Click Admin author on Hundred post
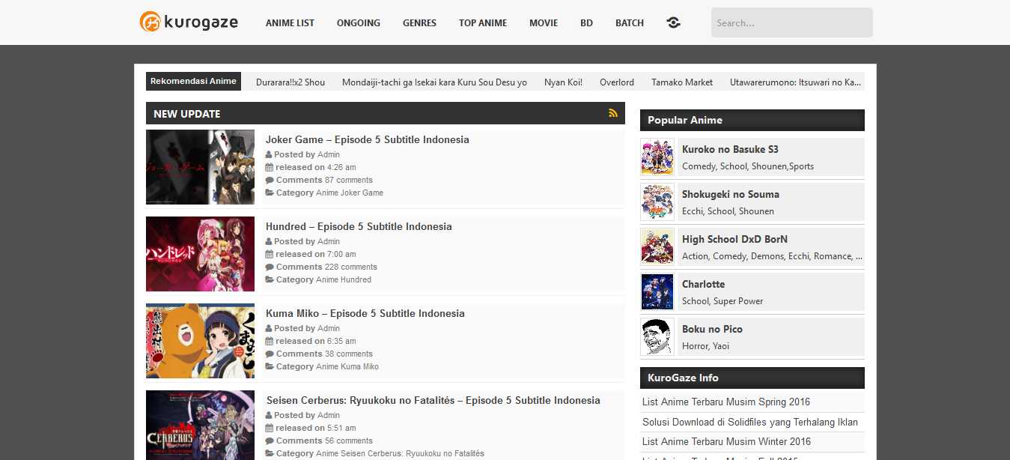The image size is (1010, 460). [329, 241]
